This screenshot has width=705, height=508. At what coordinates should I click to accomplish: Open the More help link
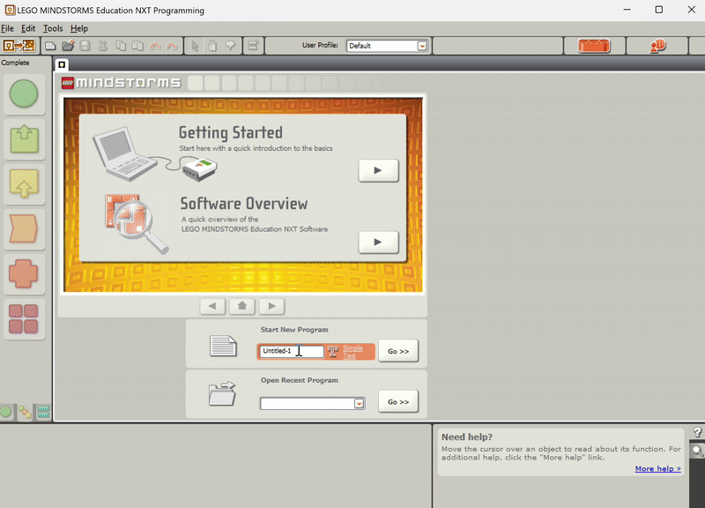pyautogui.click(x=657, y=468)
